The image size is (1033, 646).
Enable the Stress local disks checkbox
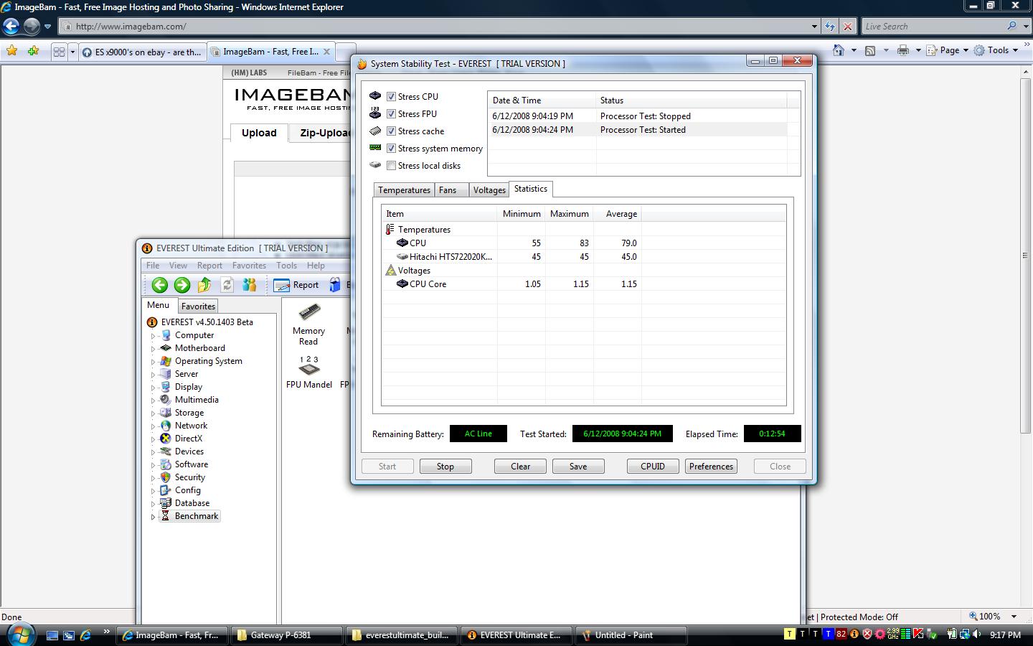[x=391, y=165]
